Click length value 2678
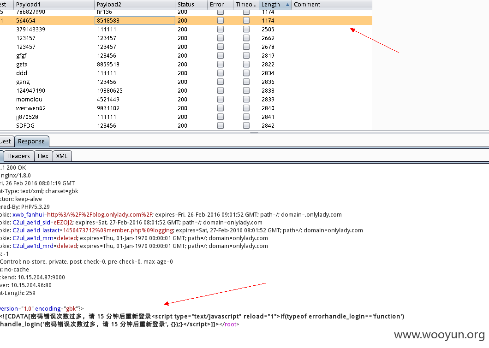This screenshot has height=348, width=489. click(x=268, y=47)
